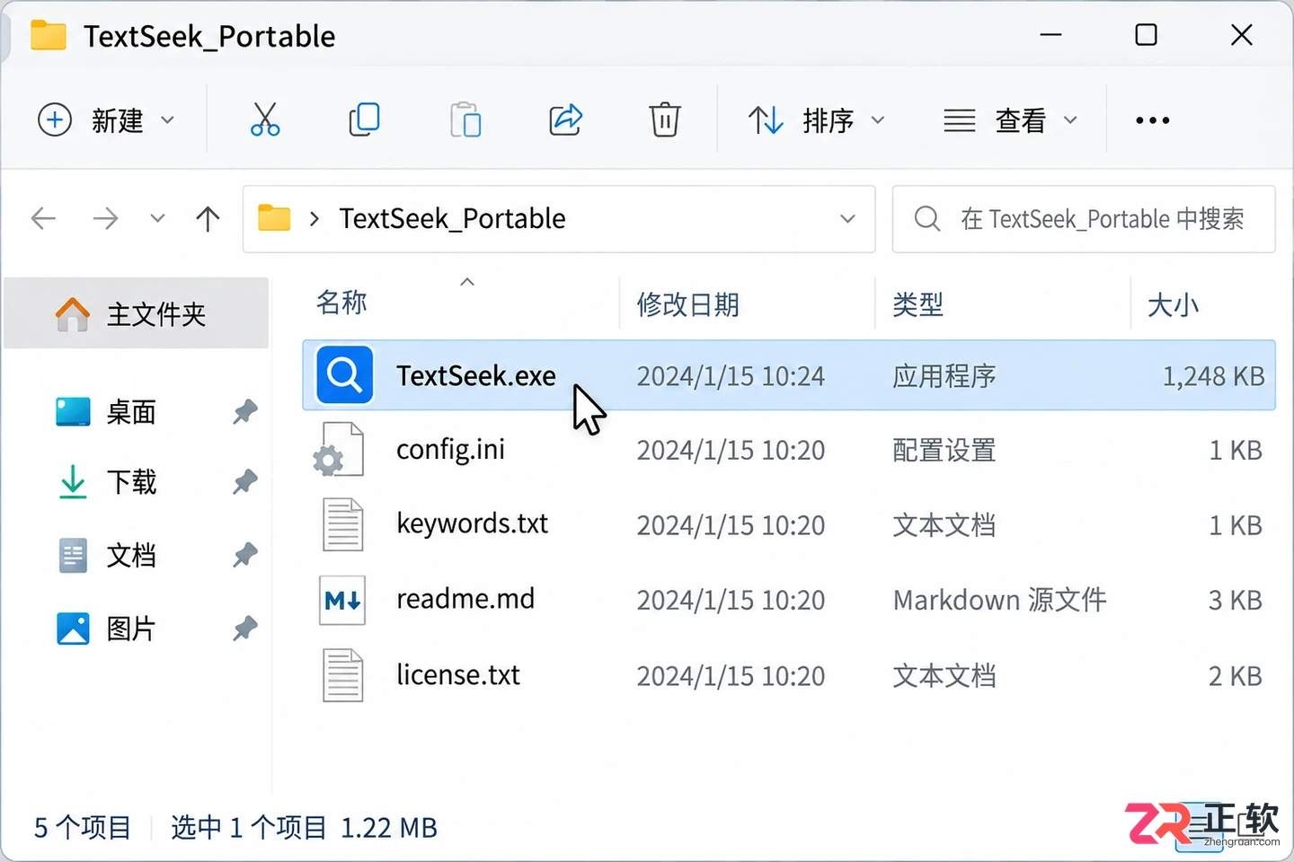Click the license.txt document icon

[342, 675]
